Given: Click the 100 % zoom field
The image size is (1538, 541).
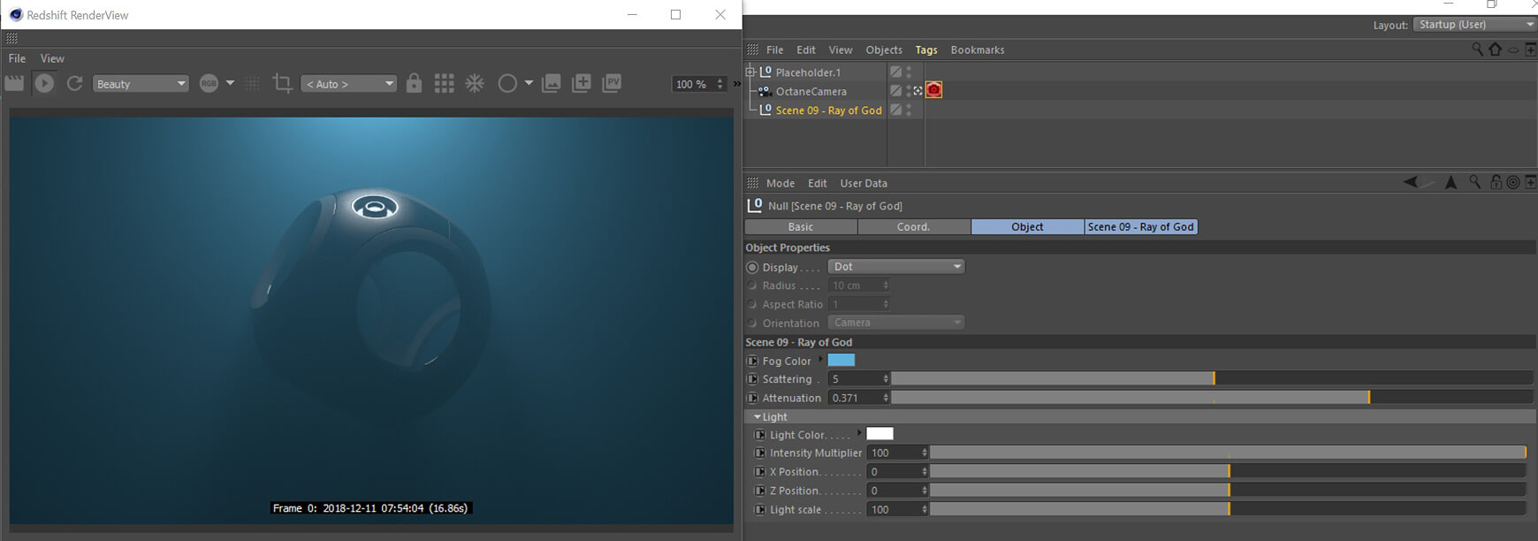Looking at the screenshot, I should 698,84.
